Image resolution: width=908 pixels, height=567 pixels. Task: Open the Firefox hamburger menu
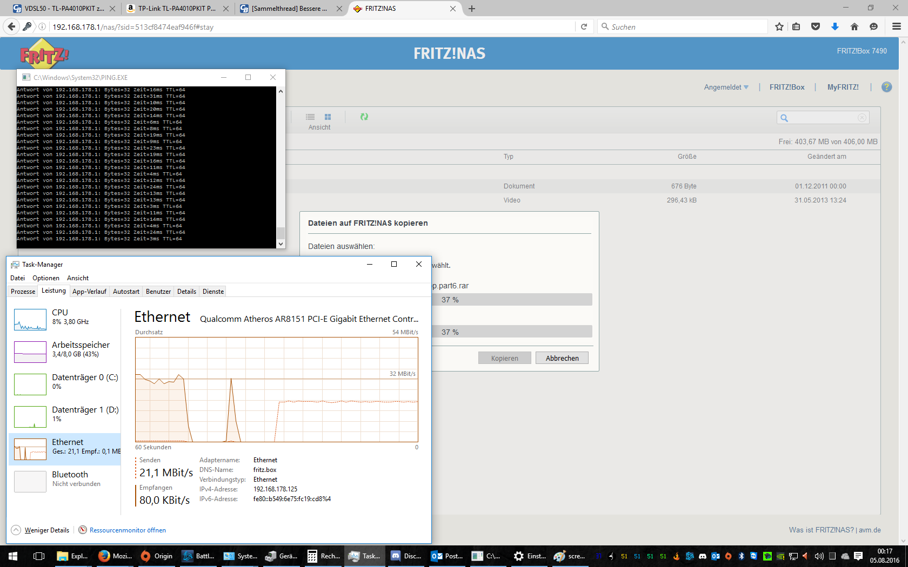tap(897, 26)
